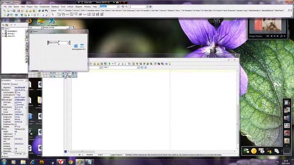Click the second component icon on Form2

click(x=82, y=46)
